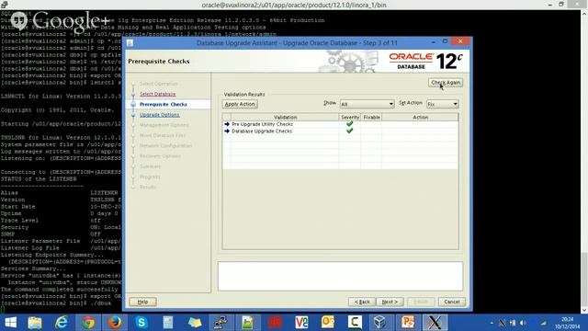Click the Severity column header
Viewport: 588px width, 331px height.
[349, 117]
